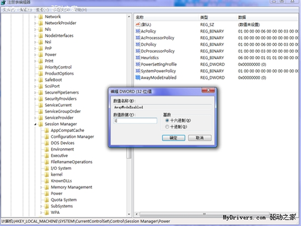Select the 十六进制 hexadecimal radio button
Image resolution: width=301 pixels, height=226 pixels.
tap(167, 121)
